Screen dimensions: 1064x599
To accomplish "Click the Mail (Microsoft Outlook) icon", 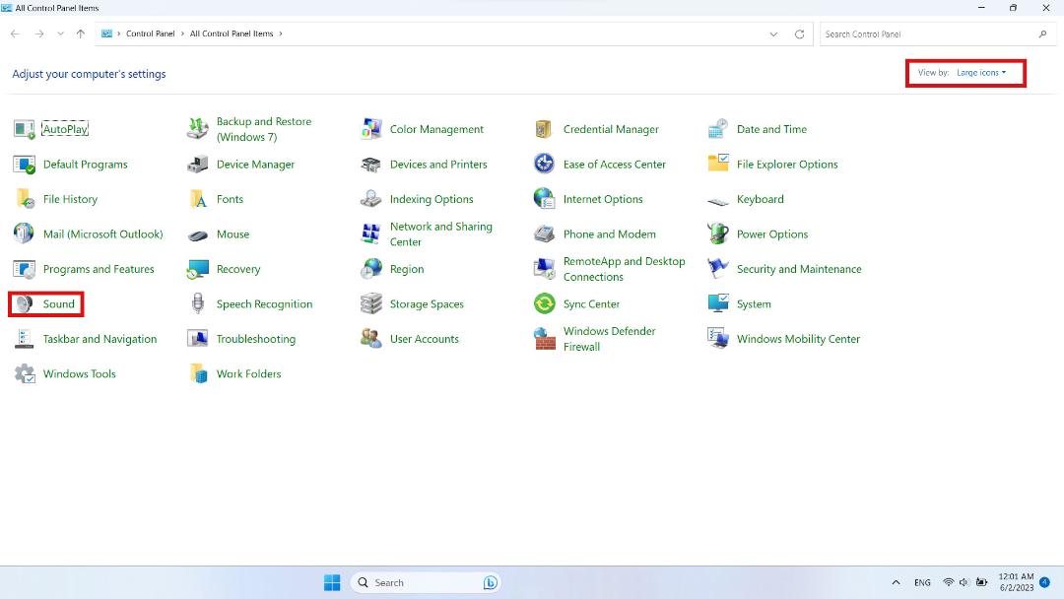I will (x=25, y=234).
